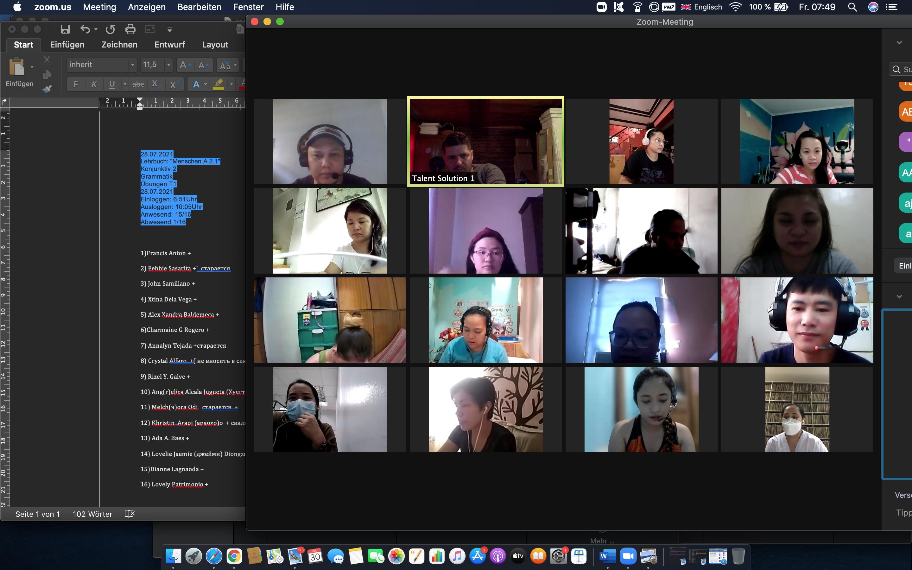Screen dimensions: 912x570
Task: Click the Redo icon in Word's toolbar
Action: 110,29
